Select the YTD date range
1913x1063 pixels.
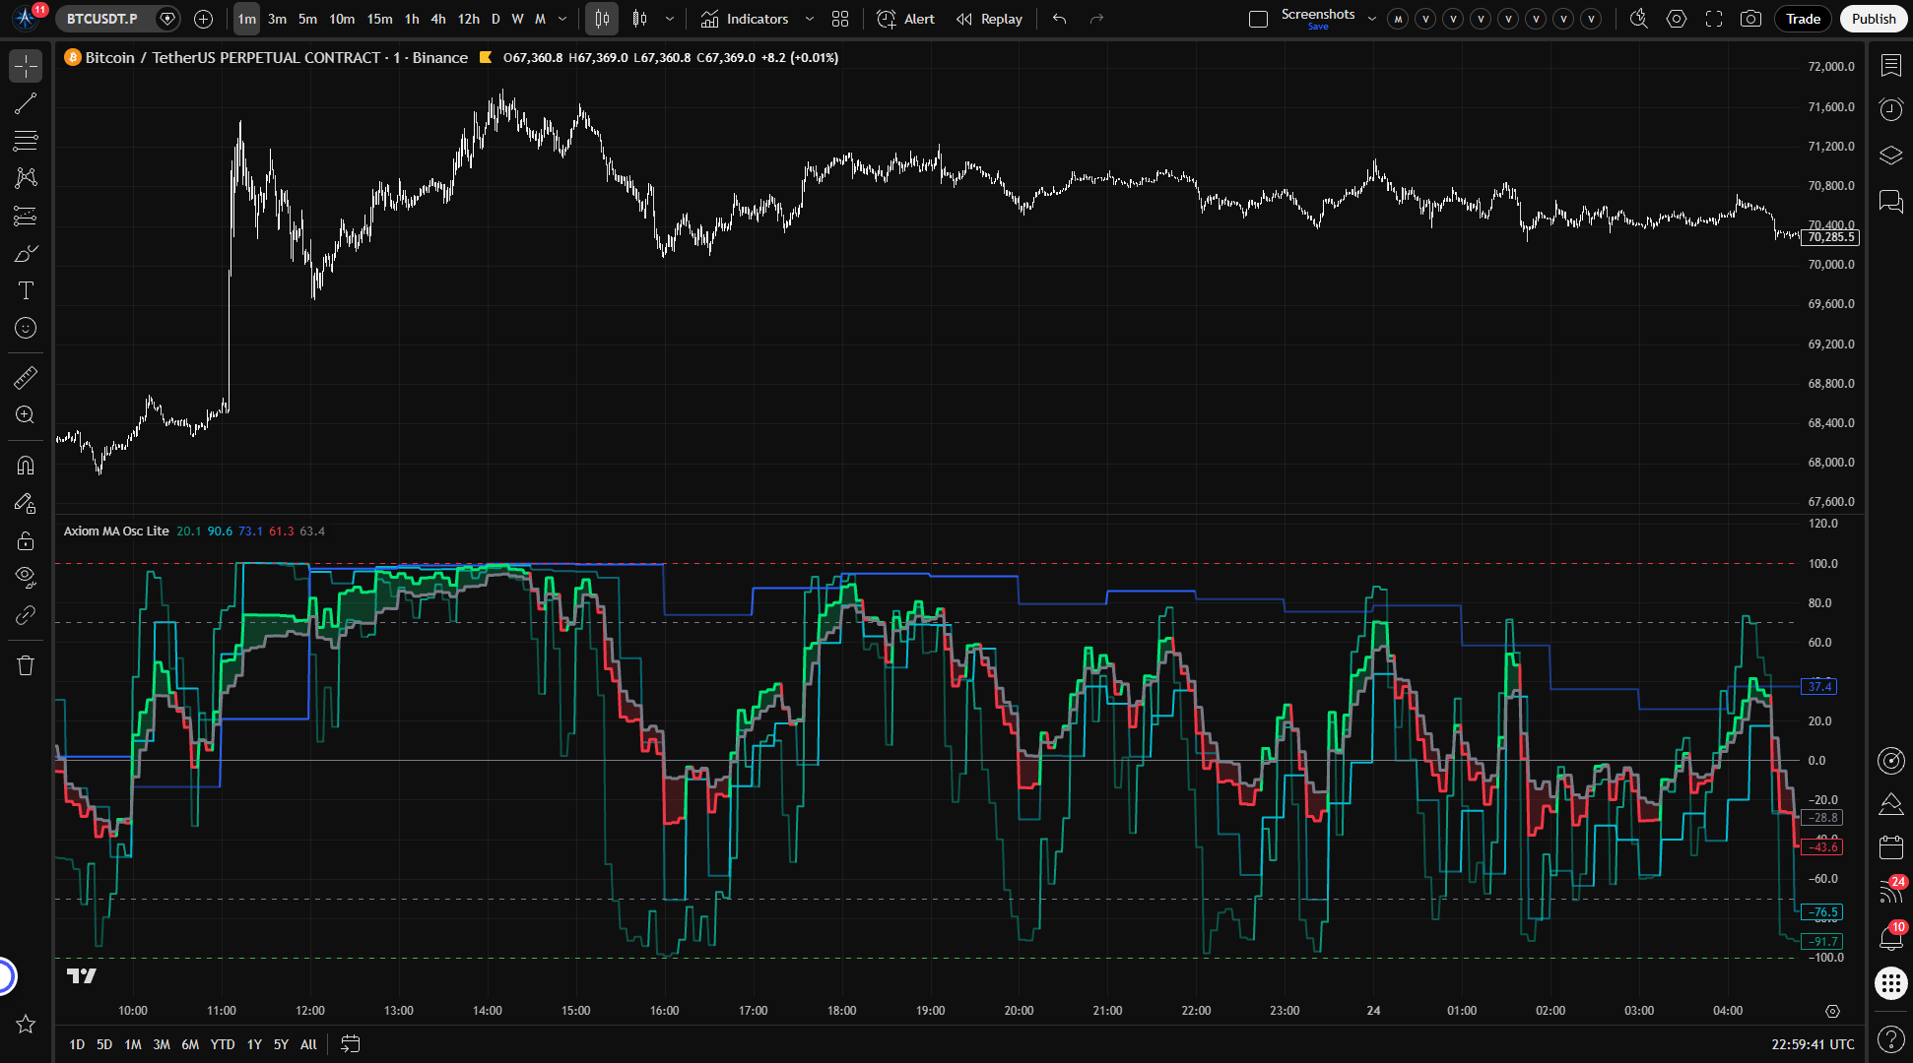(x=223, y=1044)
